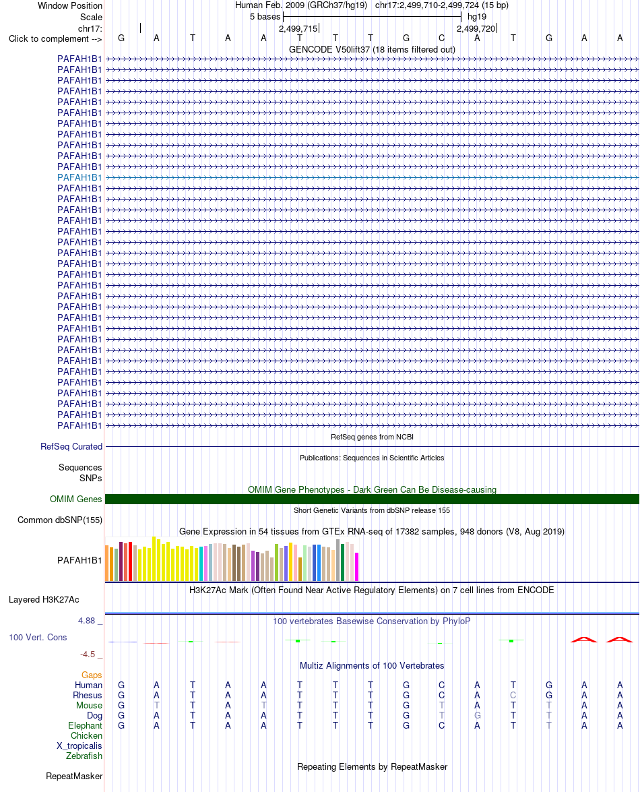The width and height of the screenshot is (640, 792).
Task: Click the only C base in complement row
Action: tap(442, 38)
